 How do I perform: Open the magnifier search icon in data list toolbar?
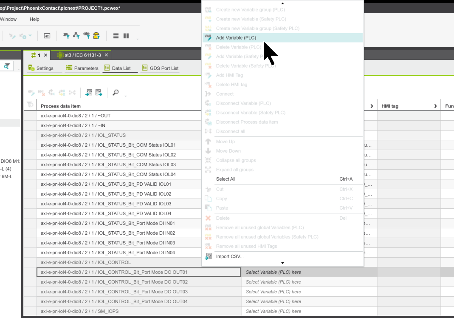point(116,92)
